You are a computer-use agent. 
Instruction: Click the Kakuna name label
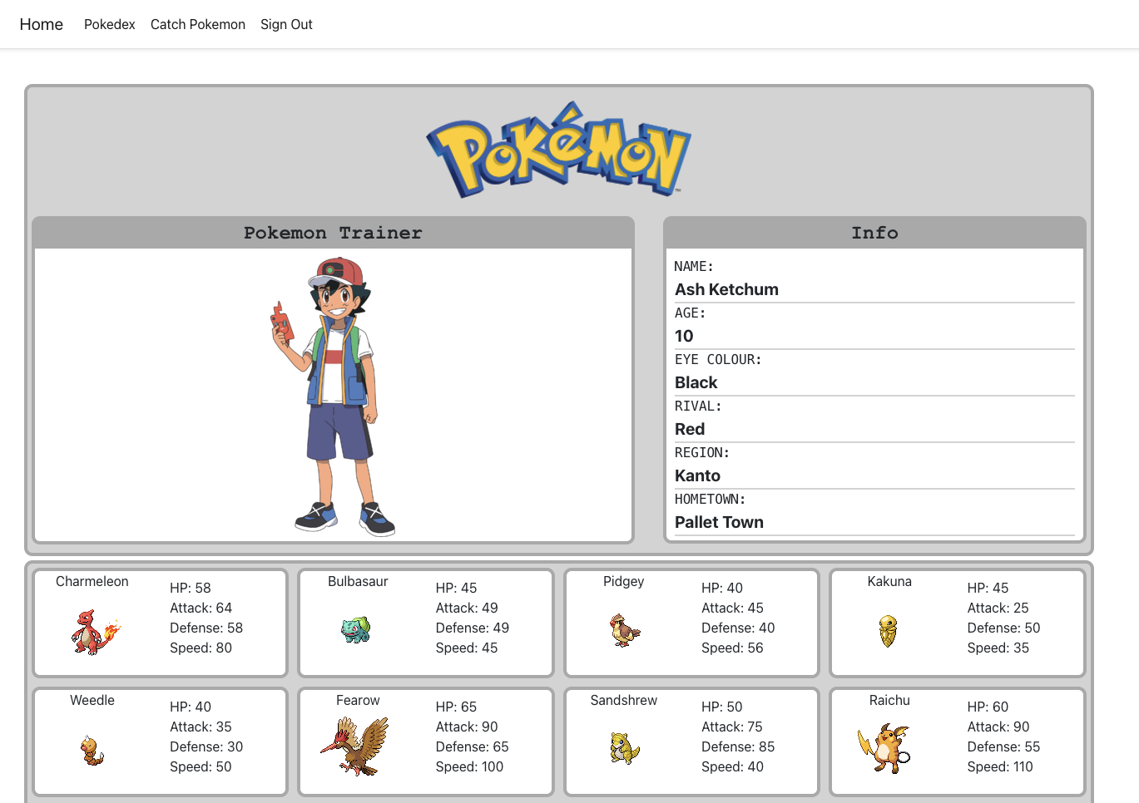(x=889, y=582)
